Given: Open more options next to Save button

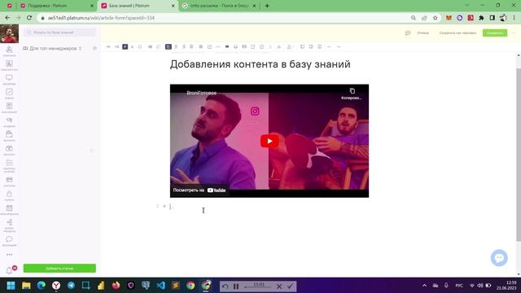Looking at the screenshot, I should [x=514, y=33].
